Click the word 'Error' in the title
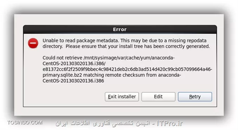This screenshot has height=130, width=238. coord(120,29)
